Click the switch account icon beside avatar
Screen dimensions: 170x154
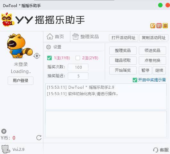[37, 56]
